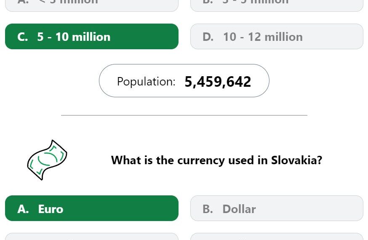Pick Euro as the currency answer
Image resolution: width=368 pixels, height=240 pixels.
click(x=92, y=208)
